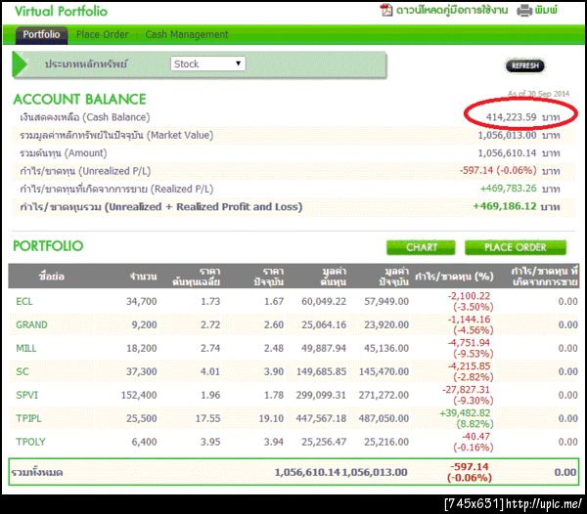Viewport: 587px width, 514px height.
Task: Click the PORTFOLIO section heading
Action: tap(48, 246)
